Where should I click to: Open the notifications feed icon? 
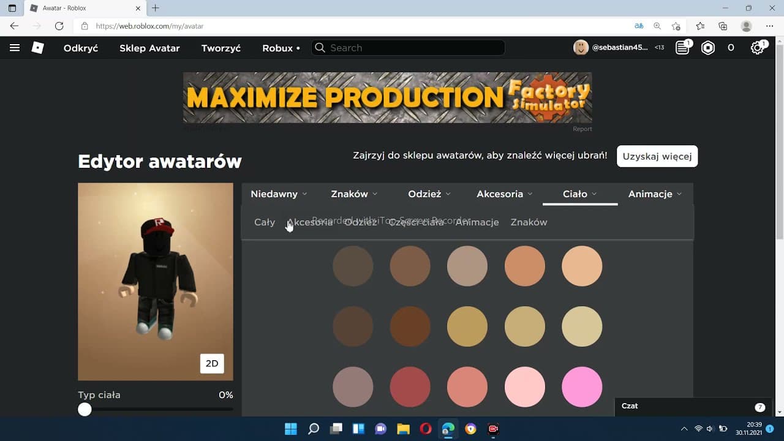(x=682, y=48)
